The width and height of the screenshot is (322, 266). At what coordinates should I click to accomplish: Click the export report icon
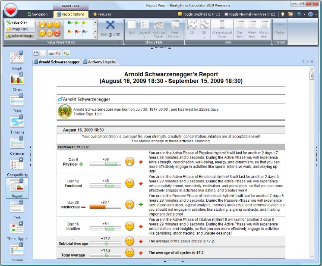pyautogui.click(x=66, y=53)
